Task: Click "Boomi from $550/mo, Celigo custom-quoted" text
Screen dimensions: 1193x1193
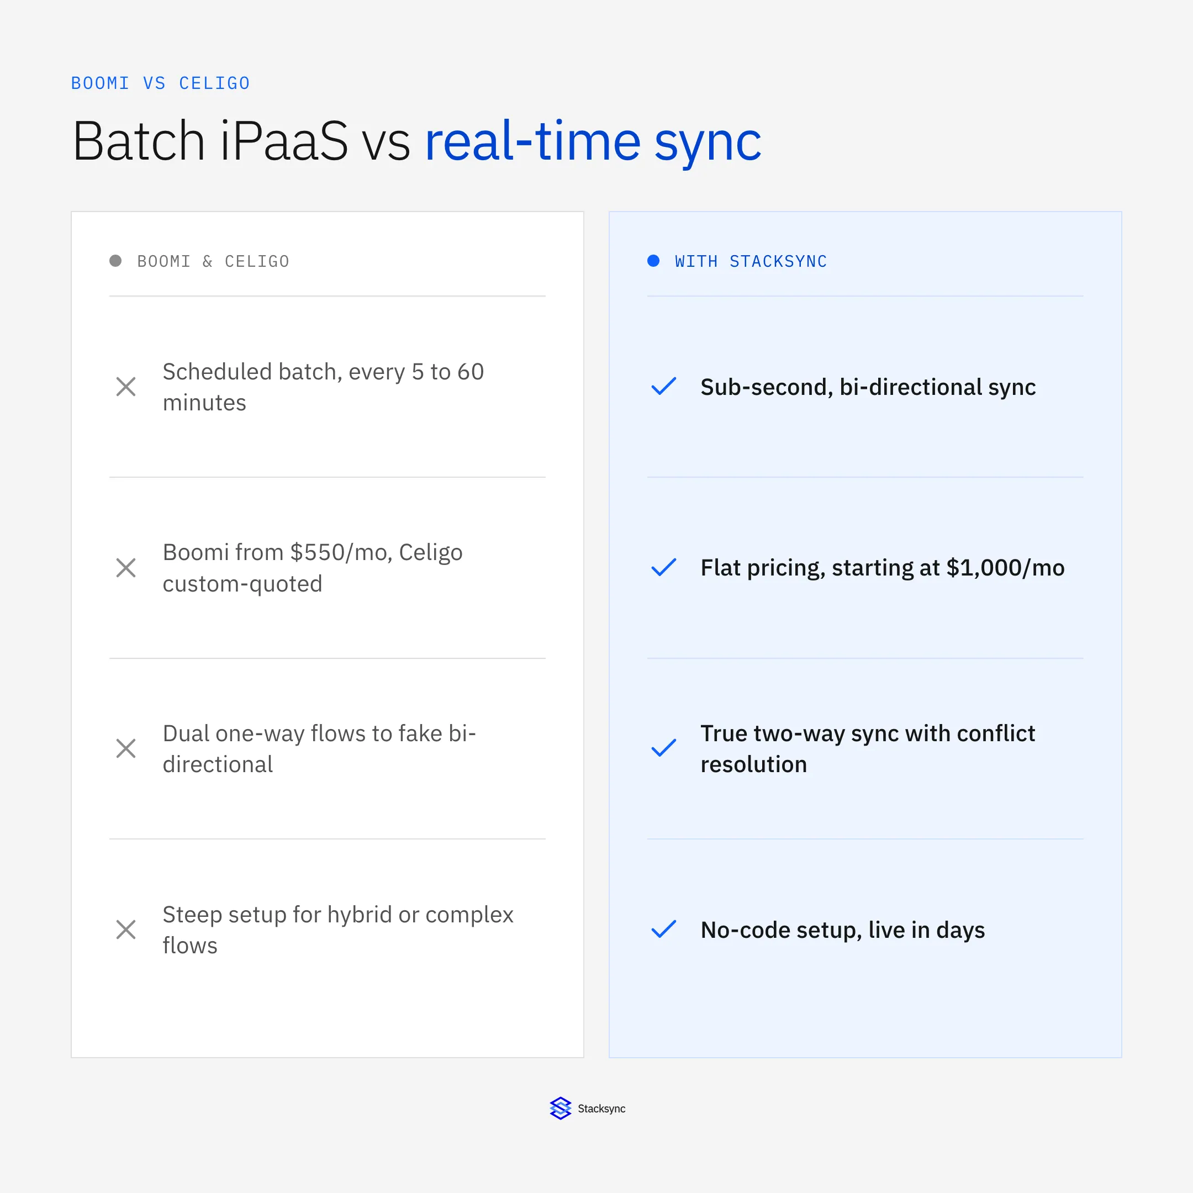Action: click(x=313, y=568)
